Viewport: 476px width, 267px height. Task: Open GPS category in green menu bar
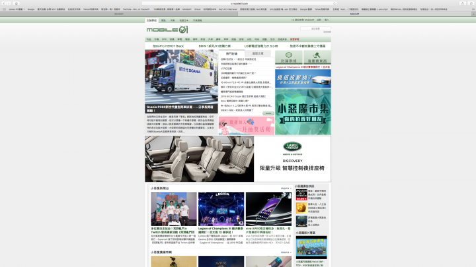pos(164,40)
